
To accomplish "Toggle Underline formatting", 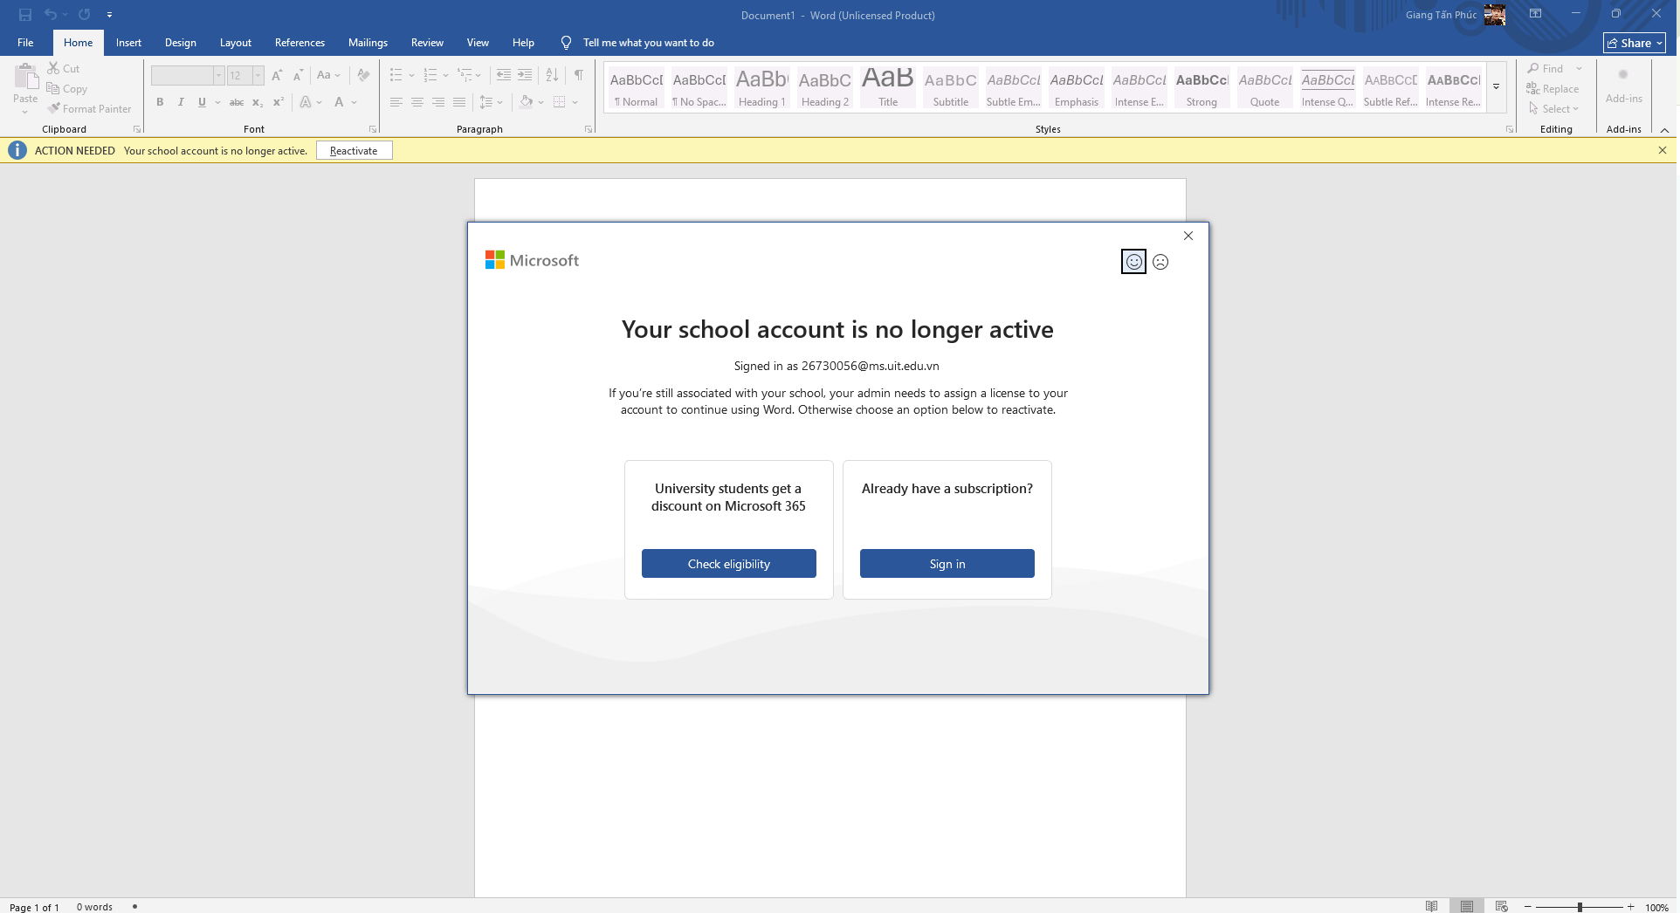I will tap(202, 102).
